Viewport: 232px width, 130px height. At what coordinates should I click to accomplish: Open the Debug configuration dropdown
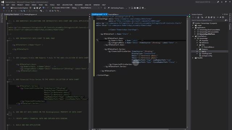[75, 8]
